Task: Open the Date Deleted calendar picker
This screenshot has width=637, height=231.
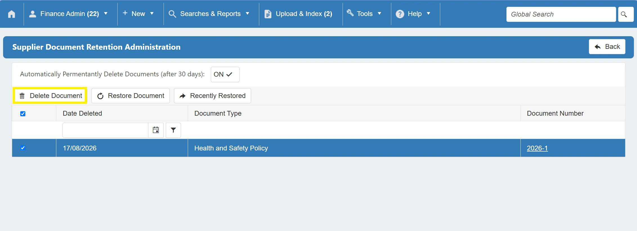Action: [156, 130]
